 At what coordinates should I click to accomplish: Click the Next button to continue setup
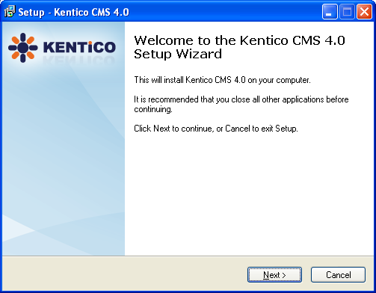click(x=274, y=275)
